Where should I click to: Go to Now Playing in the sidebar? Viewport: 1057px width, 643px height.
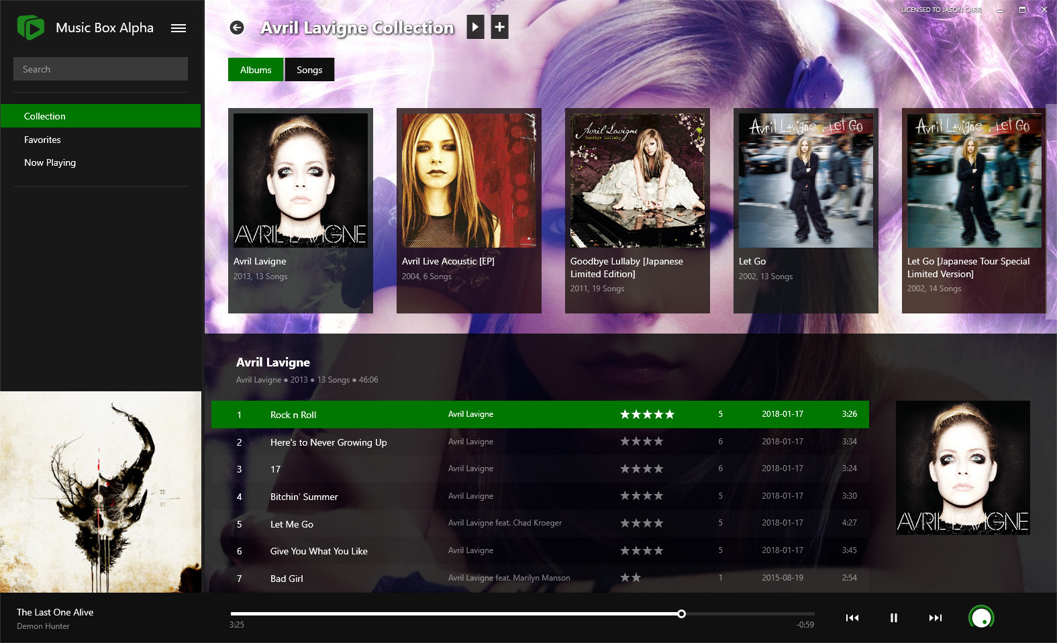[50, 162]
